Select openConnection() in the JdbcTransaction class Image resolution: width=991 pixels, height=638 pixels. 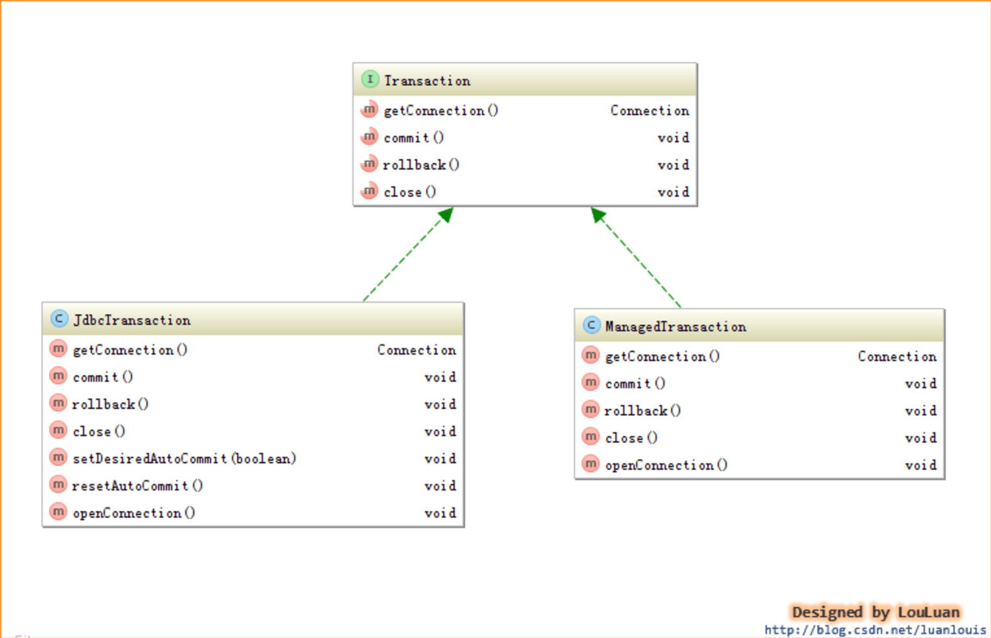pos(133,513)
